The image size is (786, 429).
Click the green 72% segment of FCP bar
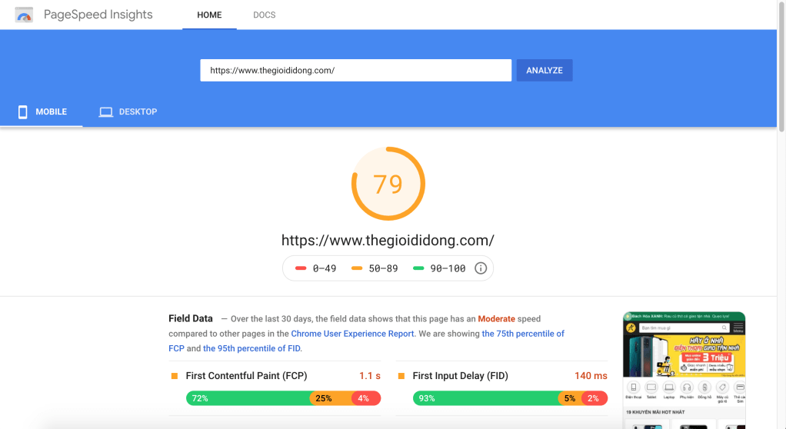(248, 398)
